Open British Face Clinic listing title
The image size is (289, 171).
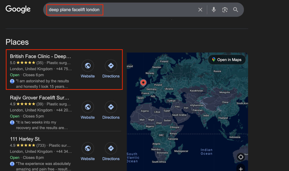tap(40, 56)
